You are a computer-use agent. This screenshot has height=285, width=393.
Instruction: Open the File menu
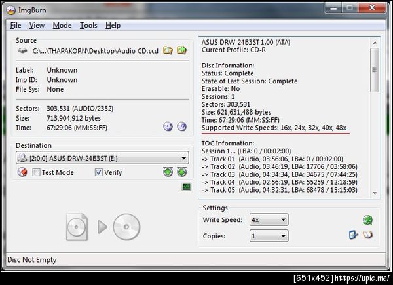click(16, 26)
